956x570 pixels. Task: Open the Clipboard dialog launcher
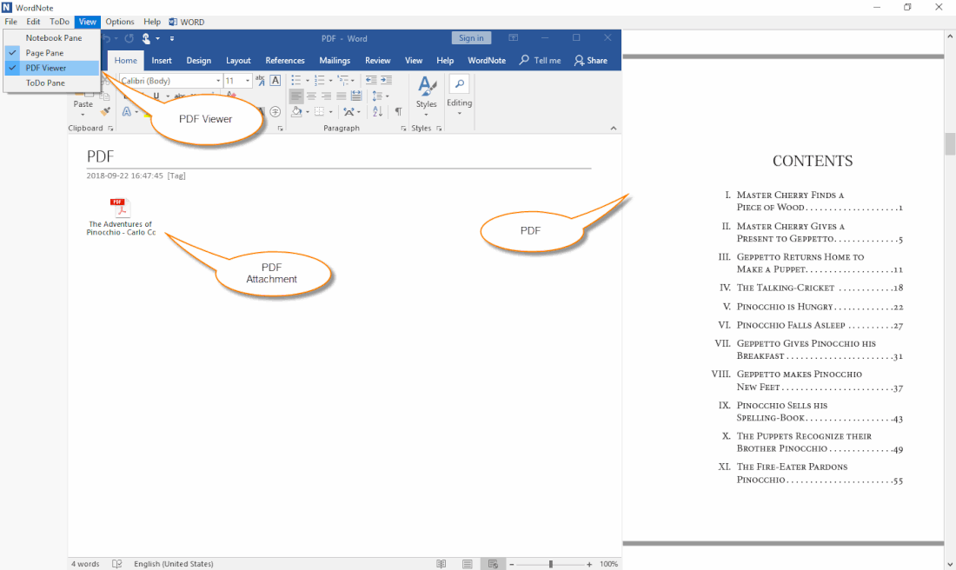pyautogui.click(x=110, y=129)
